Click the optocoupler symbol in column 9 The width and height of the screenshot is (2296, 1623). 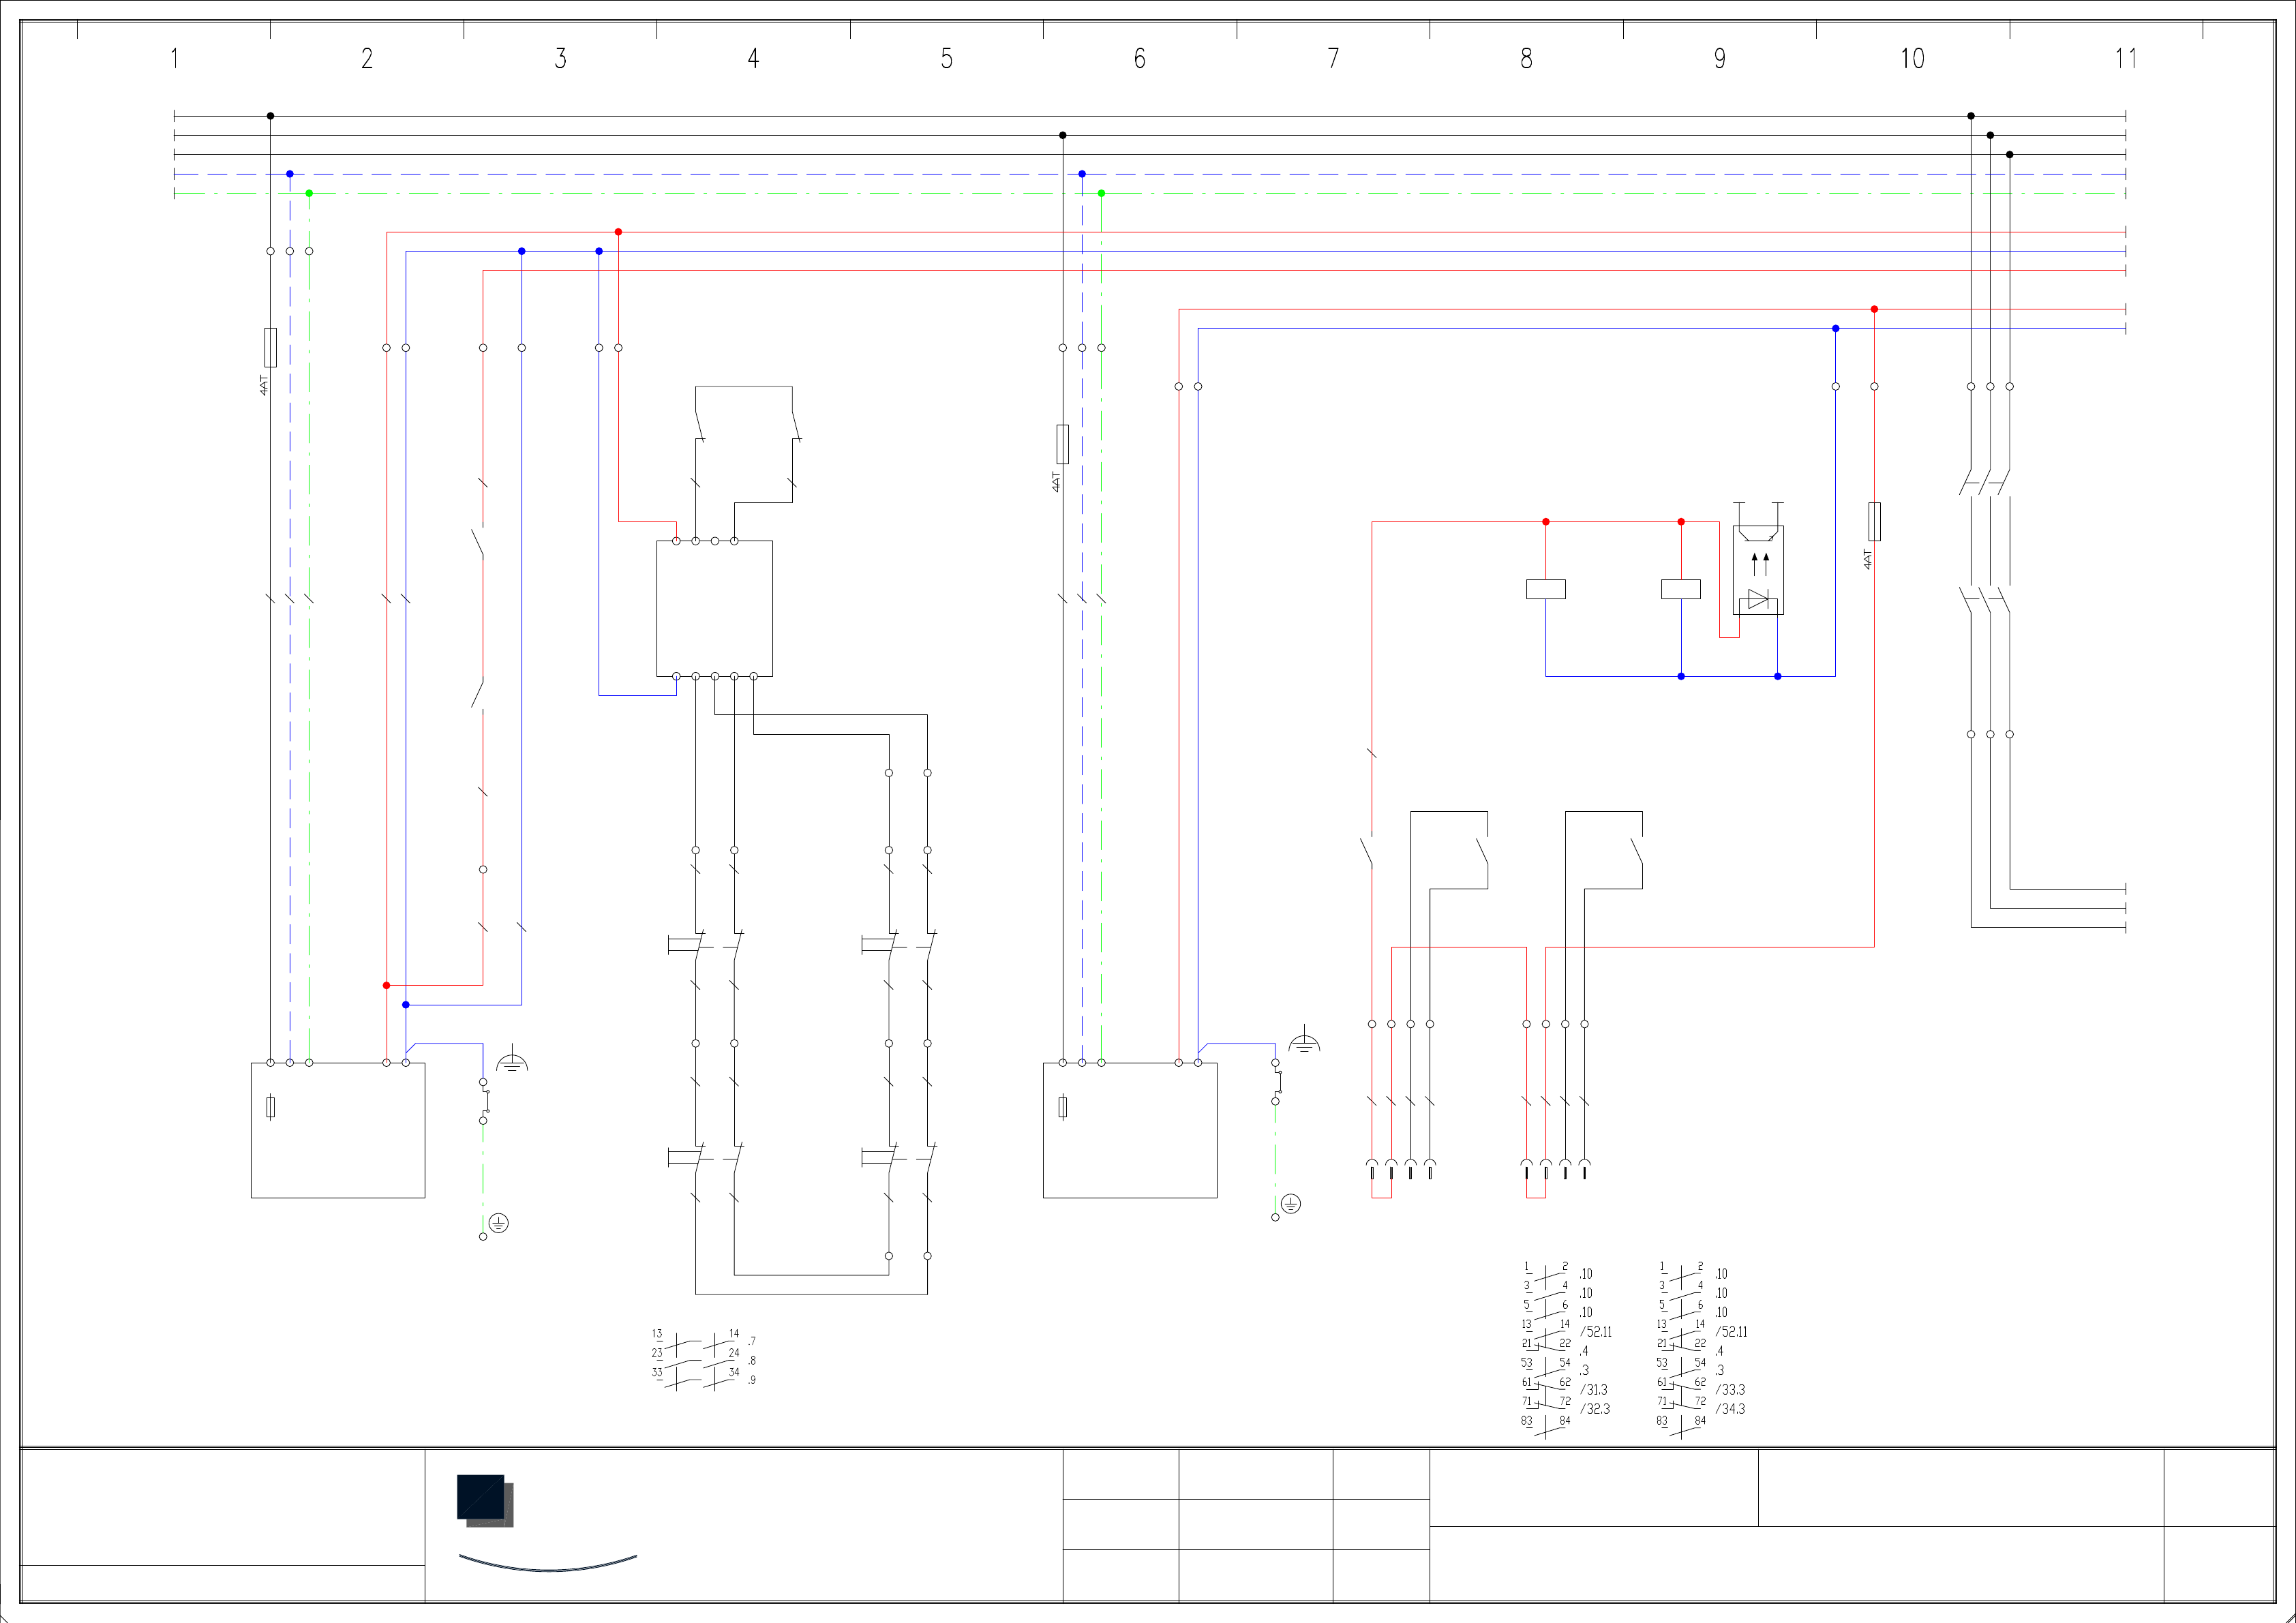(x=1757, y=570)
